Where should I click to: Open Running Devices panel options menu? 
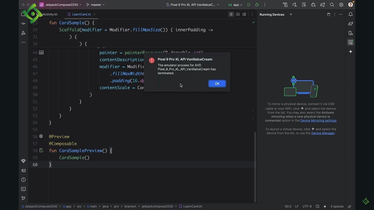(x=335, y=14)
